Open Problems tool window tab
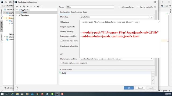172x96 pixels. 9,88
